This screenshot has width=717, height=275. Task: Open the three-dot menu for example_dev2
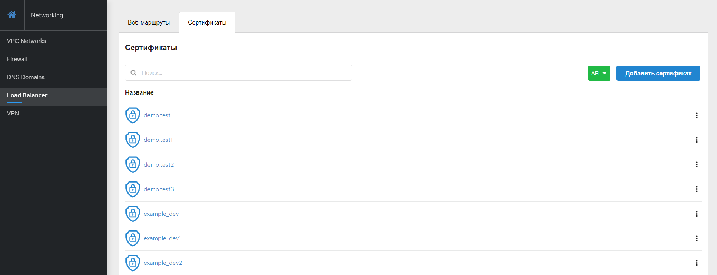click(x=697, y=263)
